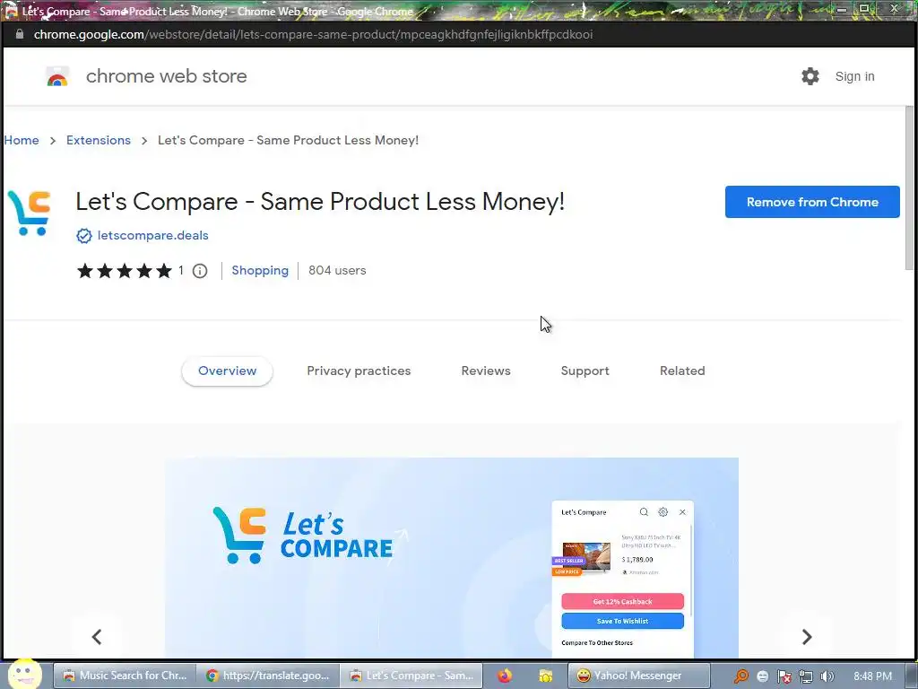The width and height of the screenshot is (918, 689).
Task: Open the Reviews tab
Action: click(x=486, y=371)
